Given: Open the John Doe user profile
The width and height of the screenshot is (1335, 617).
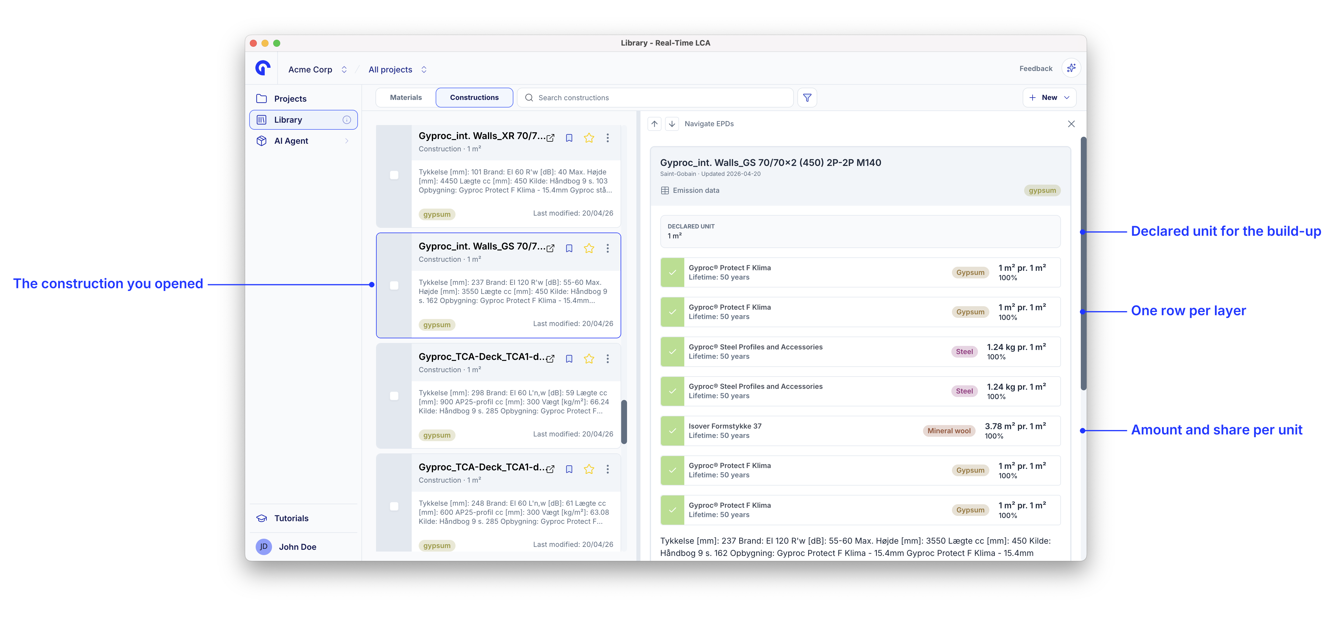Looking at the screenshot, I should pyautogui.click(x=303, y=547).
